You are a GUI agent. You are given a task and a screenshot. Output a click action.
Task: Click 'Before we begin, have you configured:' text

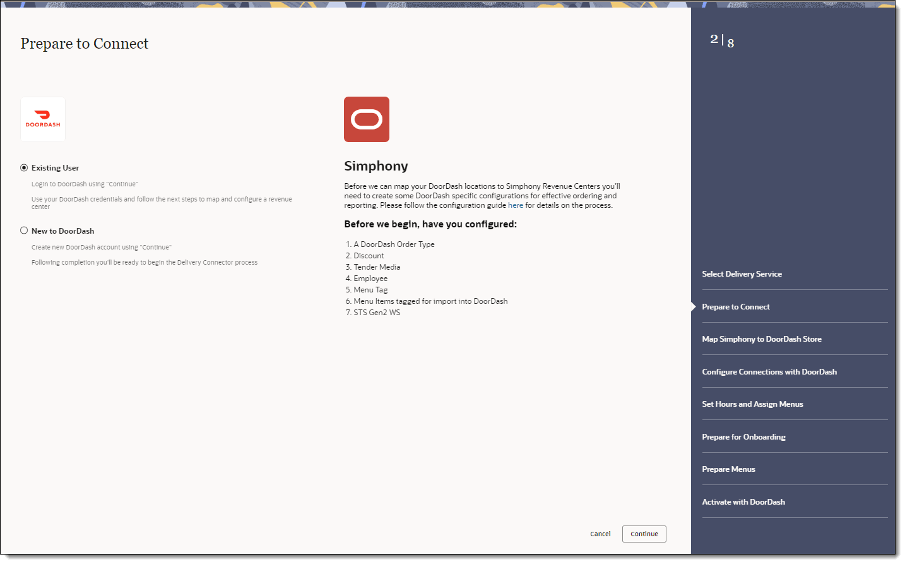[x=430, y=224]
